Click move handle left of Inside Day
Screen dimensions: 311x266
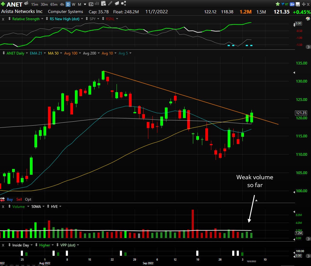[9, 245]
